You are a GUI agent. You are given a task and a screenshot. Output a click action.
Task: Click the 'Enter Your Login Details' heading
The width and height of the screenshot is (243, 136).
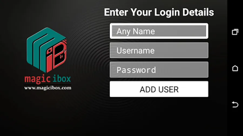(159, 12)
